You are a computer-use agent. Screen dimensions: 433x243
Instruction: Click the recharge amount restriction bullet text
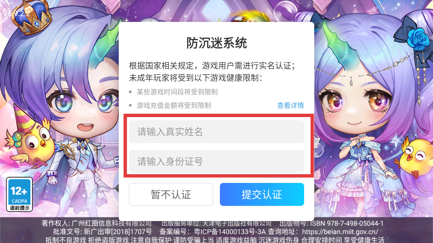(x=174, y=106)
